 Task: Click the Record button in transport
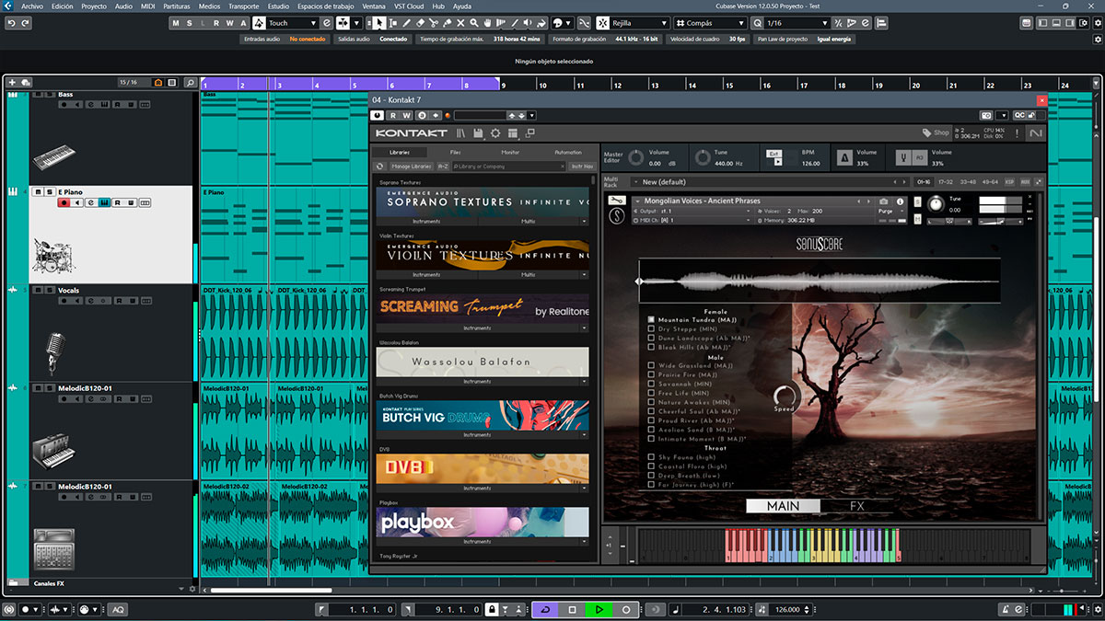coord(626,610)
